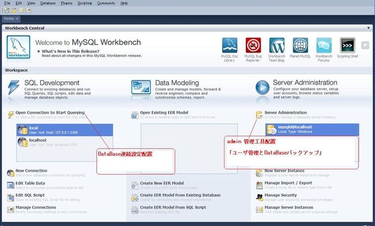
Task: Close the Home tab
Action: pos(17,18)
